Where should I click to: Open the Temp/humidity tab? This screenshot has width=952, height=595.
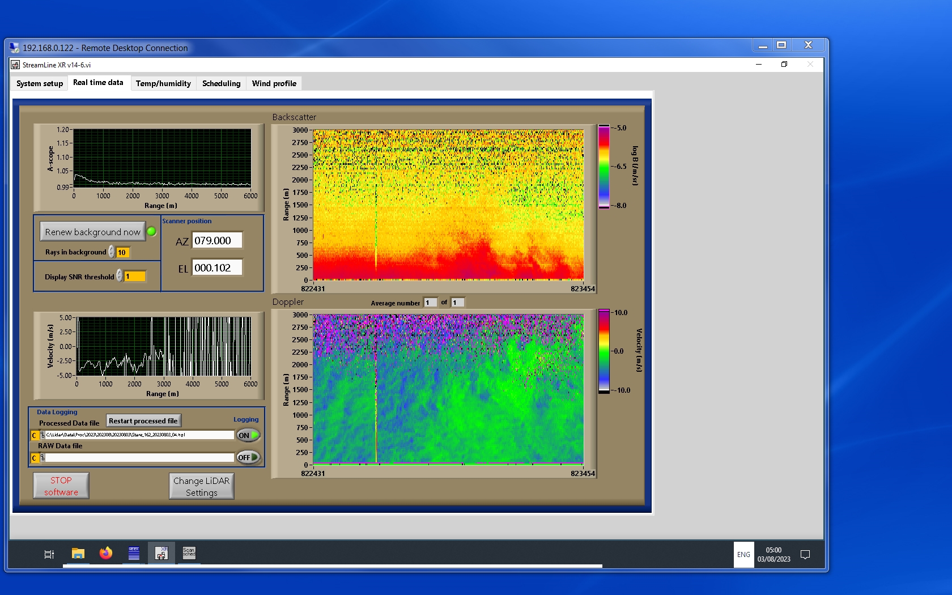(163, 83)
